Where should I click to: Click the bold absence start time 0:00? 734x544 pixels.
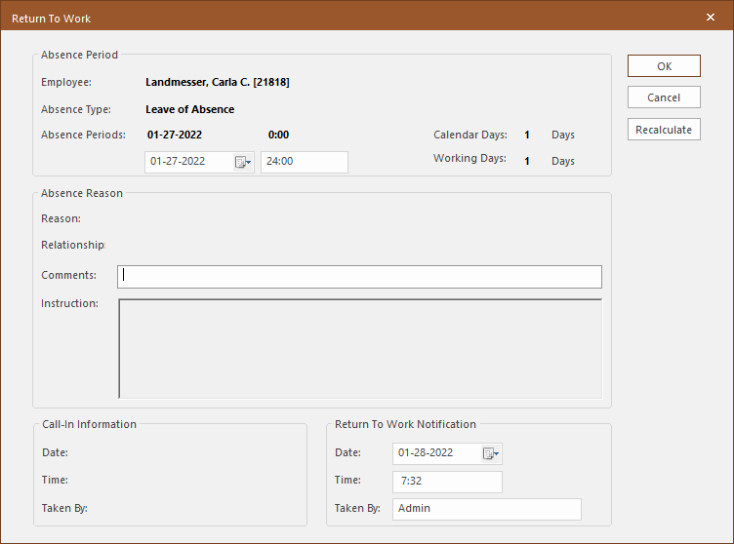[278, 135]
